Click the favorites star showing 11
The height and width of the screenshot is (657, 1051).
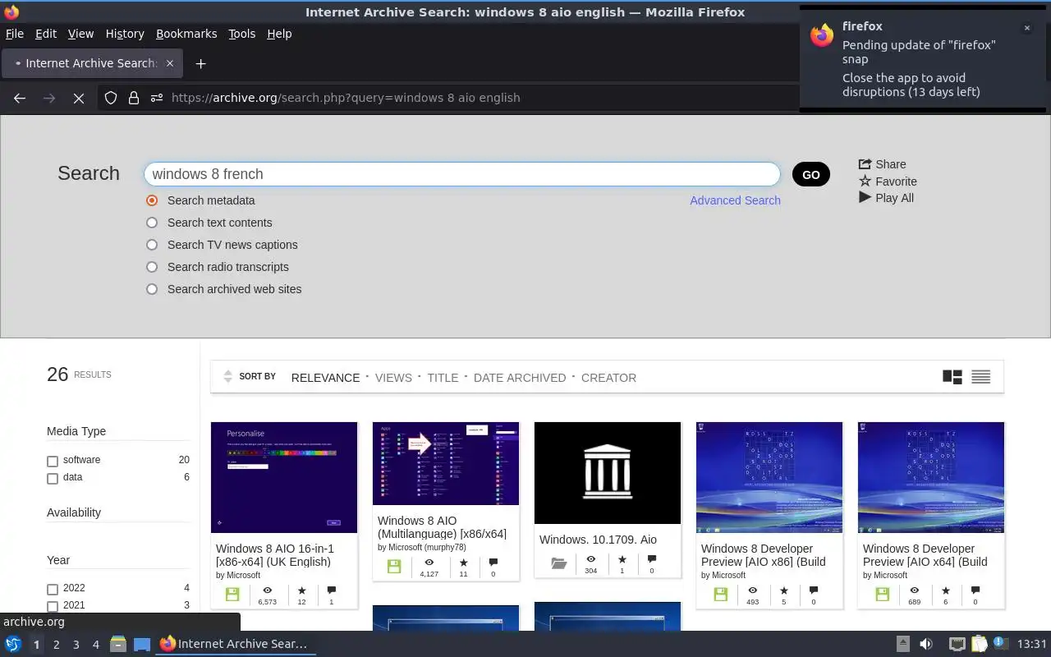(464, 563)
